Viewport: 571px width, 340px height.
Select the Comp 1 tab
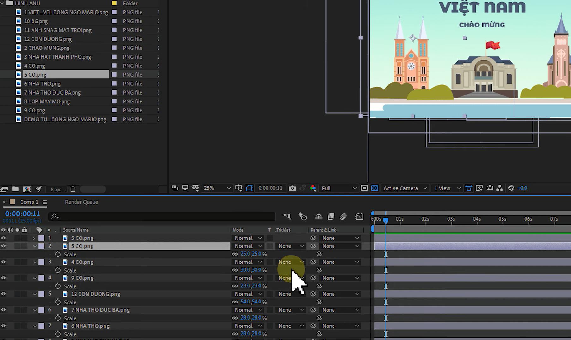tap(29, 202)
